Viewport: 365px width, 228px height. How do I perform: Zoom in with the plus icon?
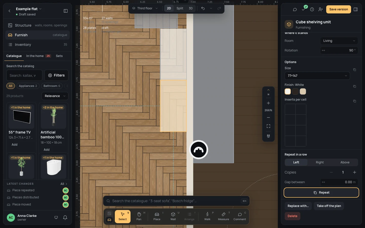pyautogui.click(x=268, y=103)
